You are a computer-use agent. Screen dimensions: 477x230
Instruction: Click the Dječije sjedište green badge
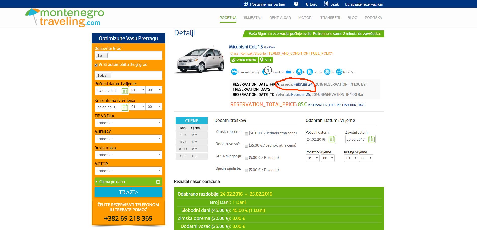click(244, 60)
